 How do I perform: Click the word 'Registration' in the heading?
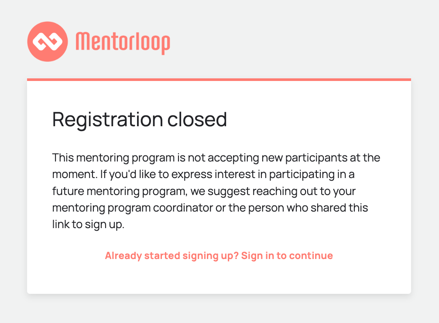(102, 119)
